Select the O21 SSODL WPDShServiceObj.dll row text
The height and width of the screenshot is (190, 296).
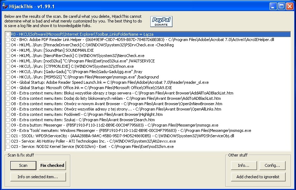point(122,136)
